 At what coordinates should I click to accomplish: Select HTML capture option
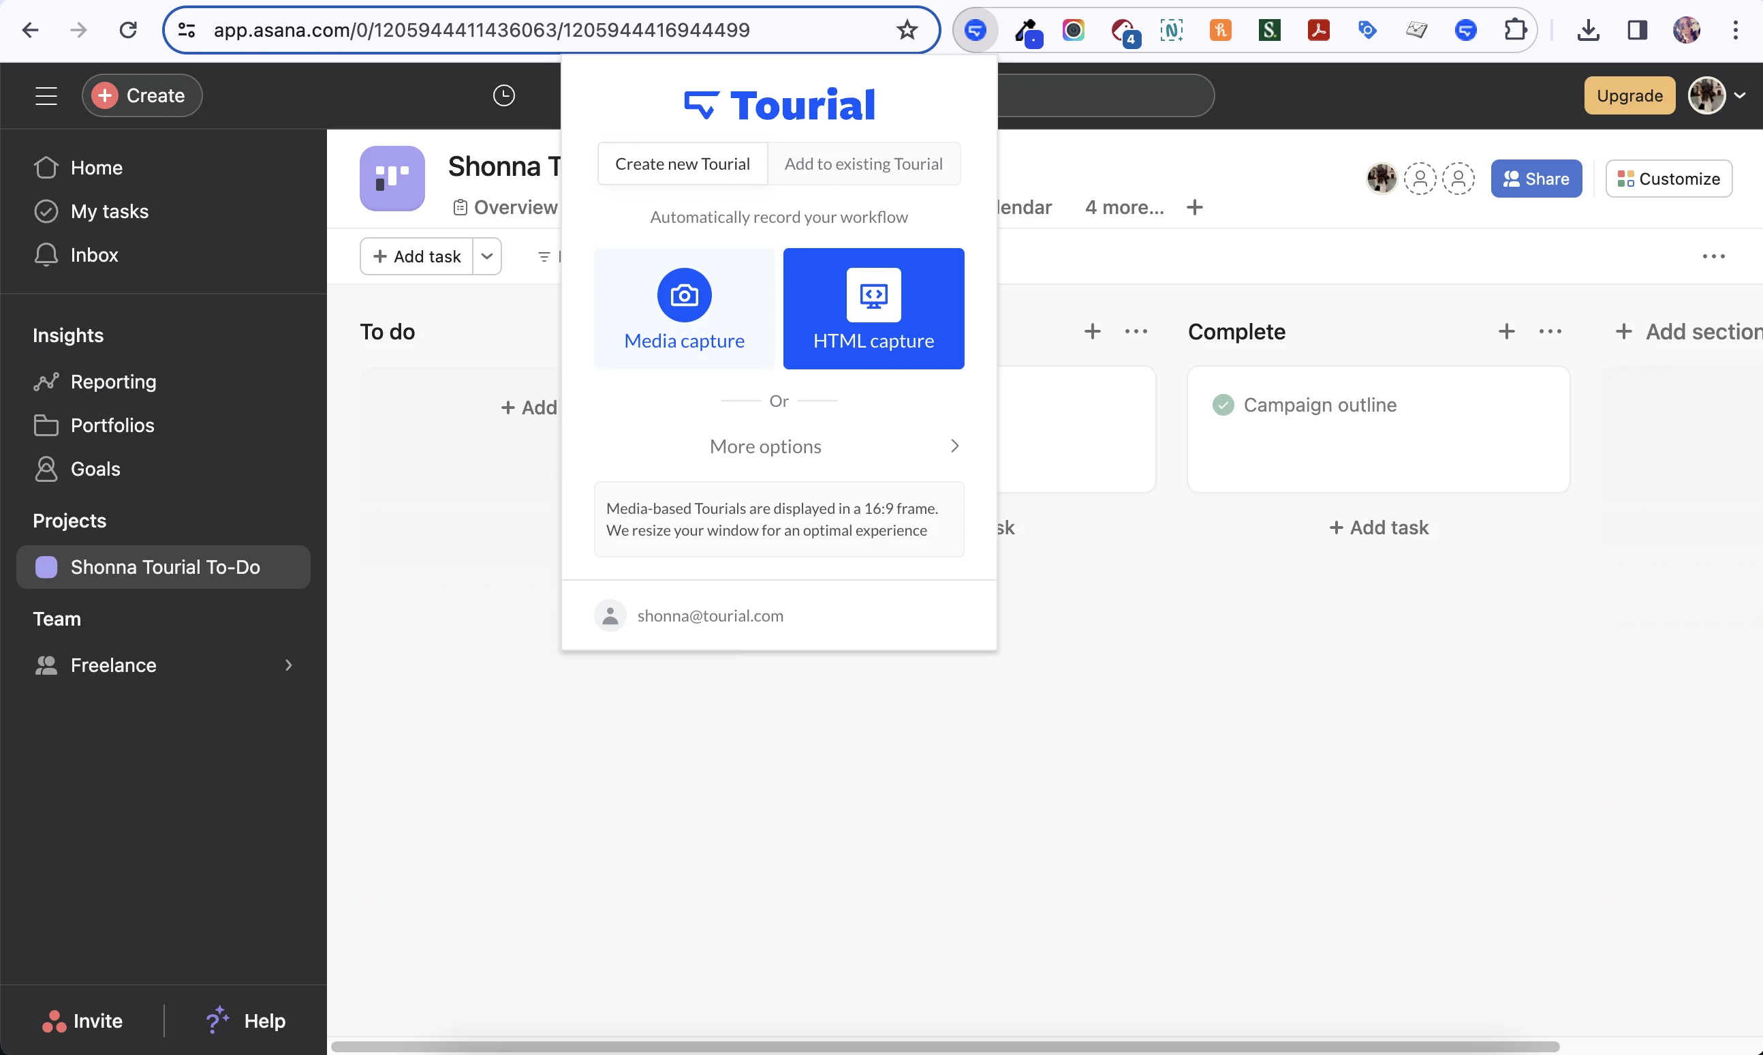point(873,309)
